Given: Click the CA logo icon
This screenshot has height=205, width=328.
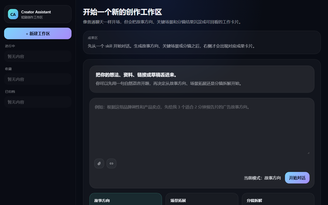Looking at the screenshot, I should 13,14.
